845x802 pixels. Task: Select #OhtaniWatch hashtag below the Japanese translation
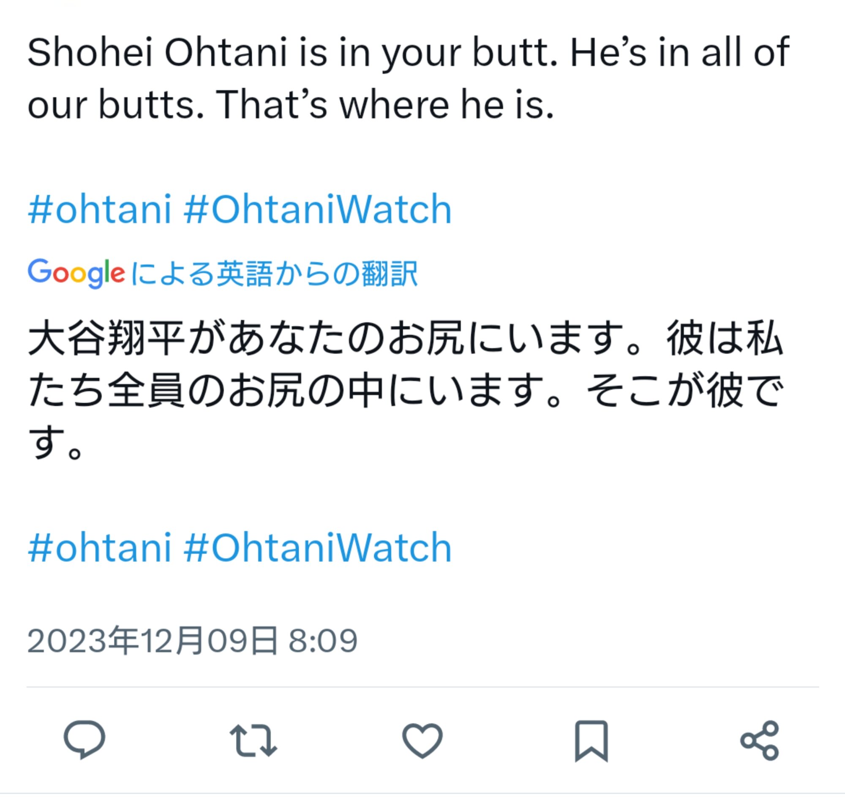pyautogui.click(x=317, y=547)
